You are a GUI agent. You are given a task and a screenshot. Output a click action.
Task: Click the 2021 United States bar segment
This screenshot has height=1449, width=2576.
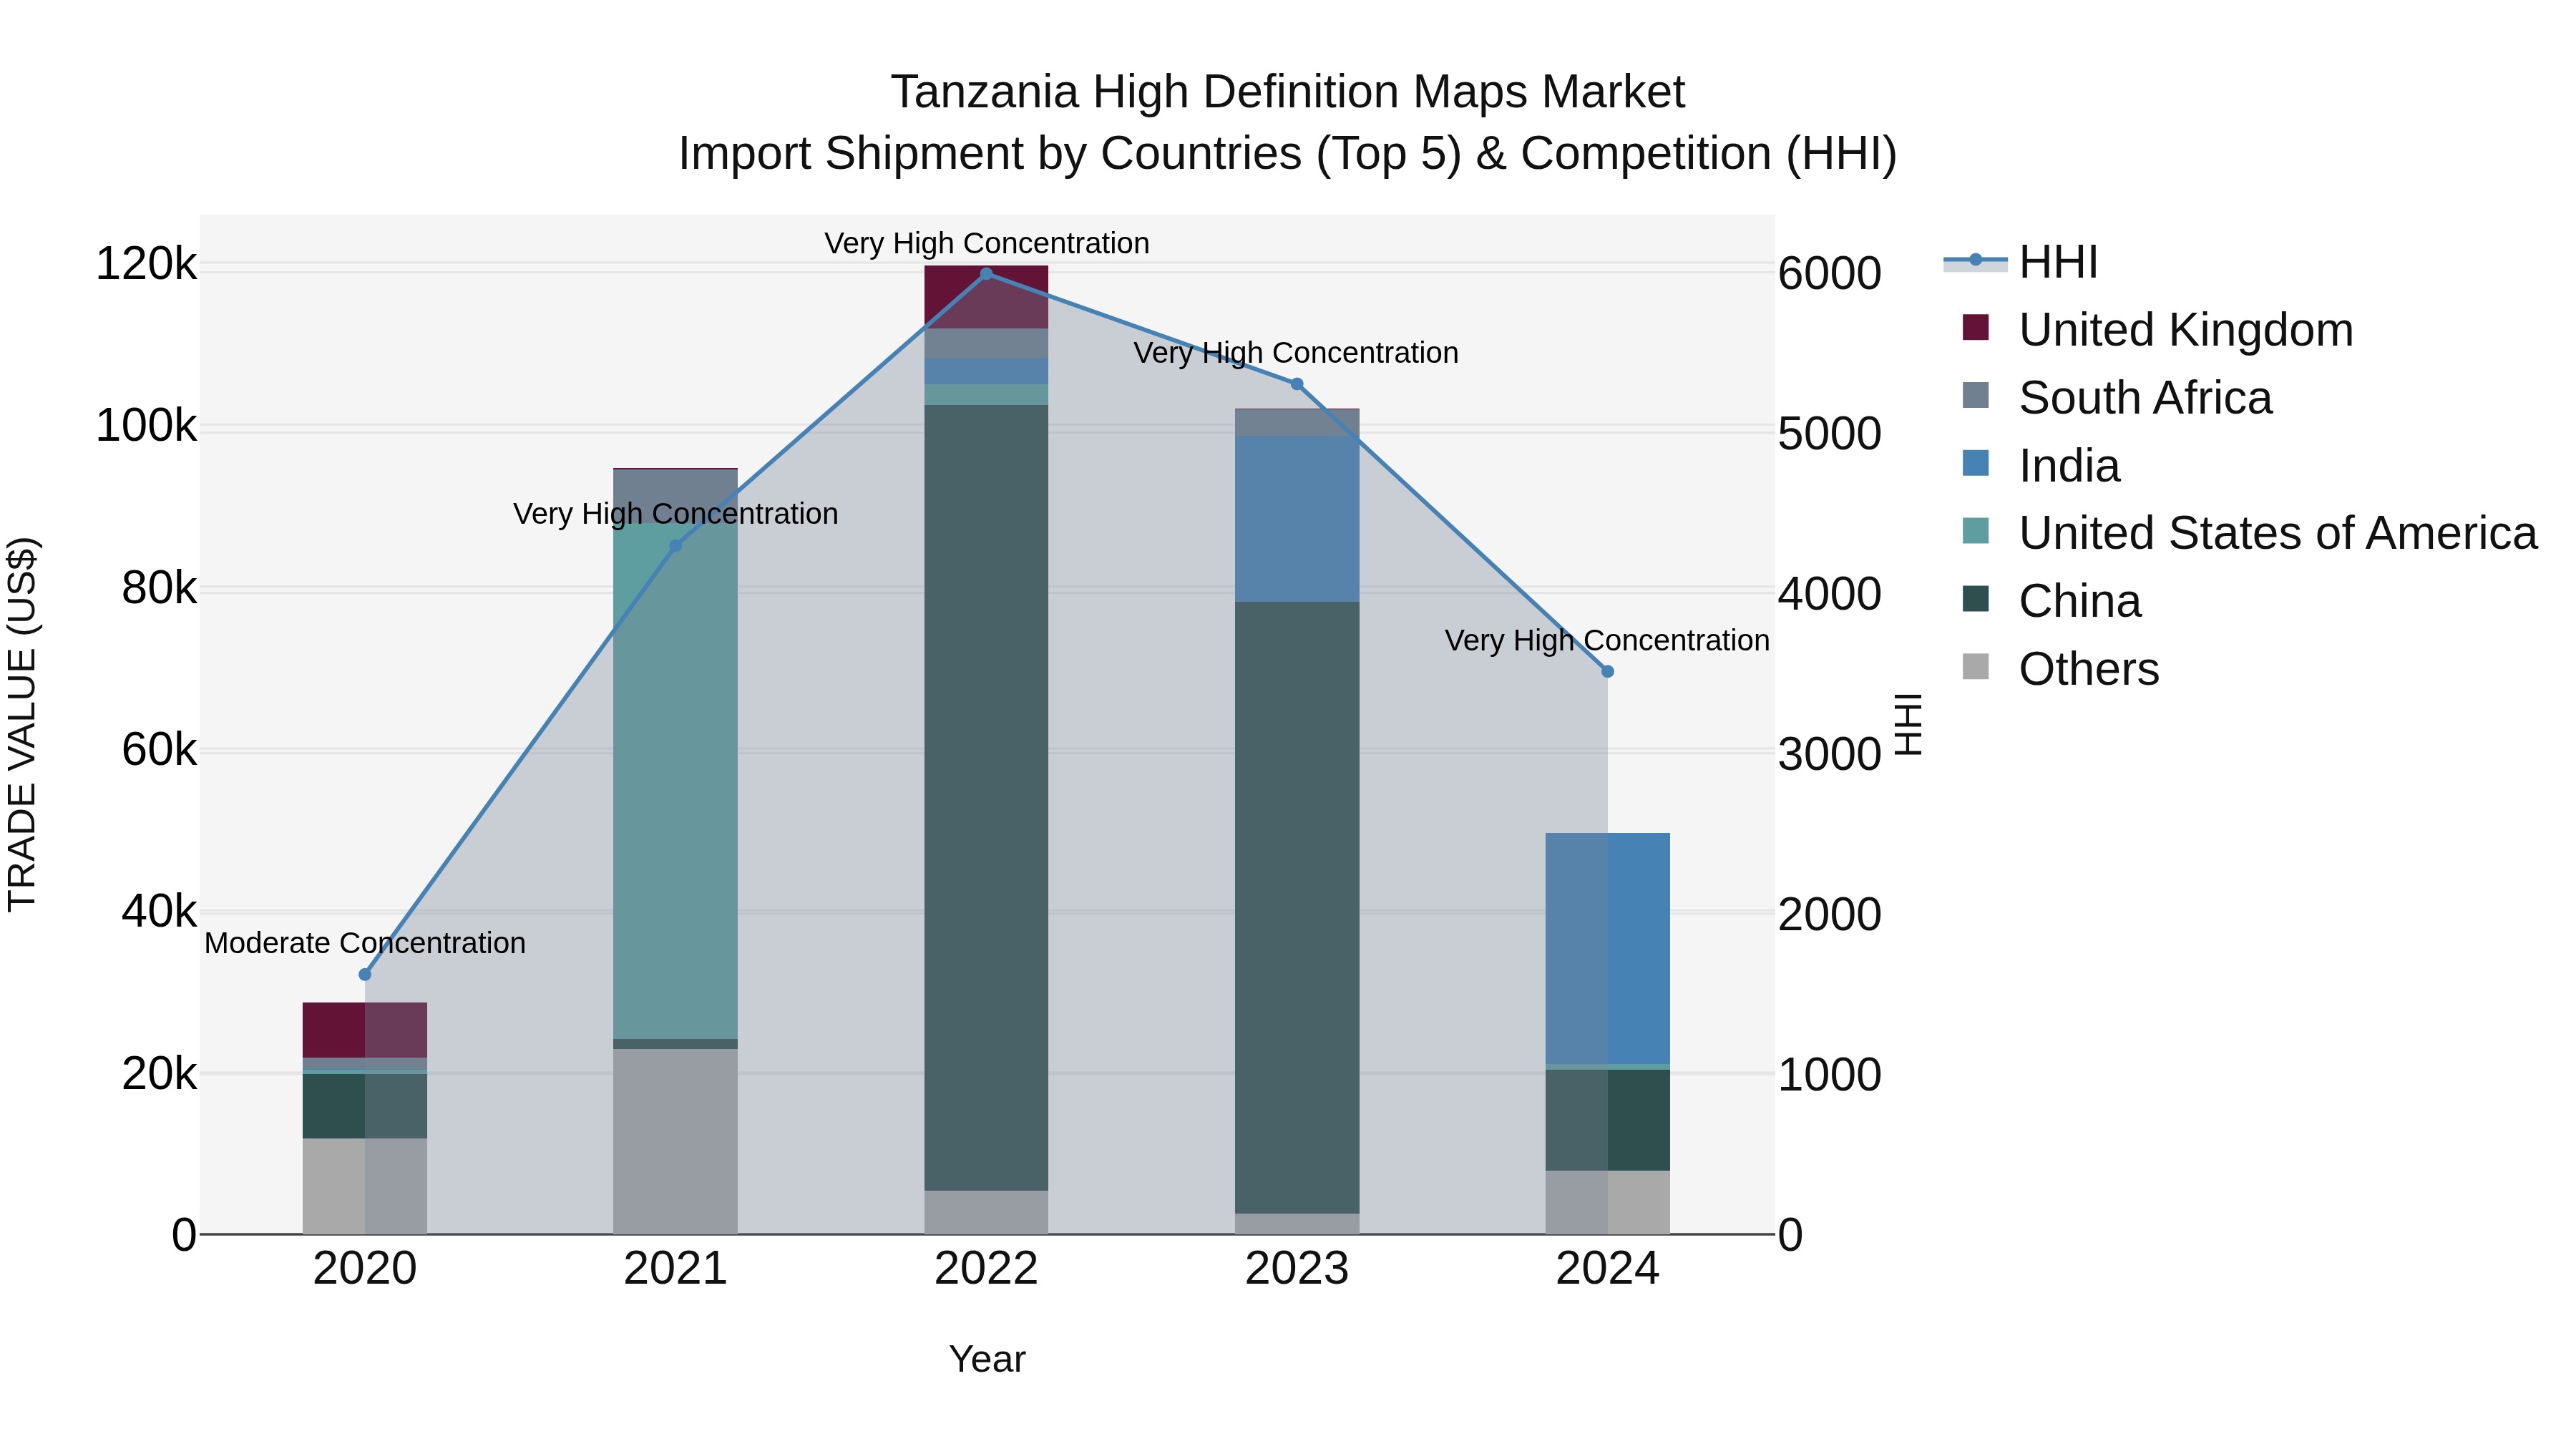point(675,781)
